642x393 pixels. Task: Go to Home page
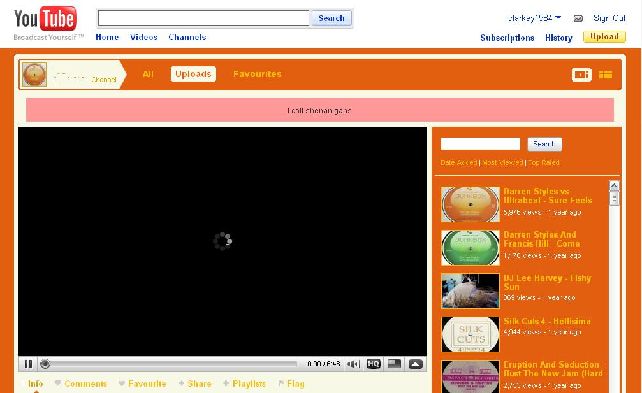[107, 37]
